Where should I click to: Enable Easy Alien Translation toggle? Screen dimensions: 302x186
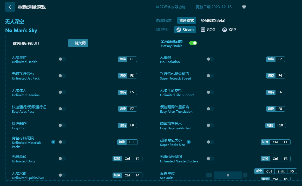pos(210,109)
